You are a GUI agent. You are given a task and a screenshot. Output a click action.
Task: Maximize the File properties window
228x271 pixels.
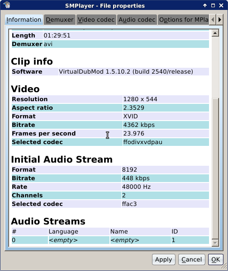213,5
